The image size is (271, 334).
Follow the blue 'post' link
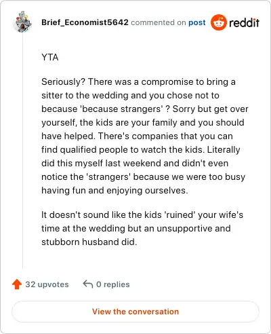[197, 22]
